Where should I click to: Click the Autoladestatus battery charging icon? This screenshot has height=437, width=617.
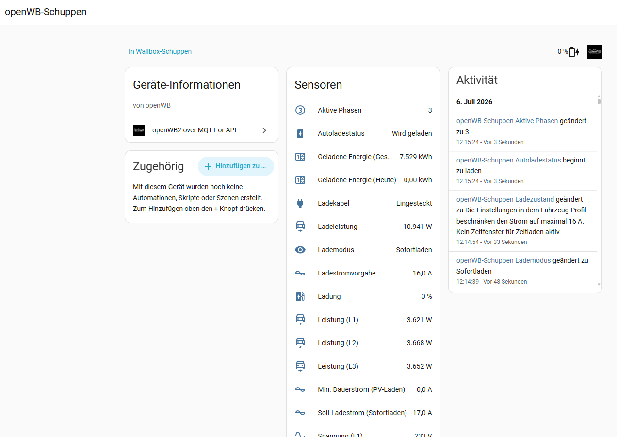click(300, 133)
